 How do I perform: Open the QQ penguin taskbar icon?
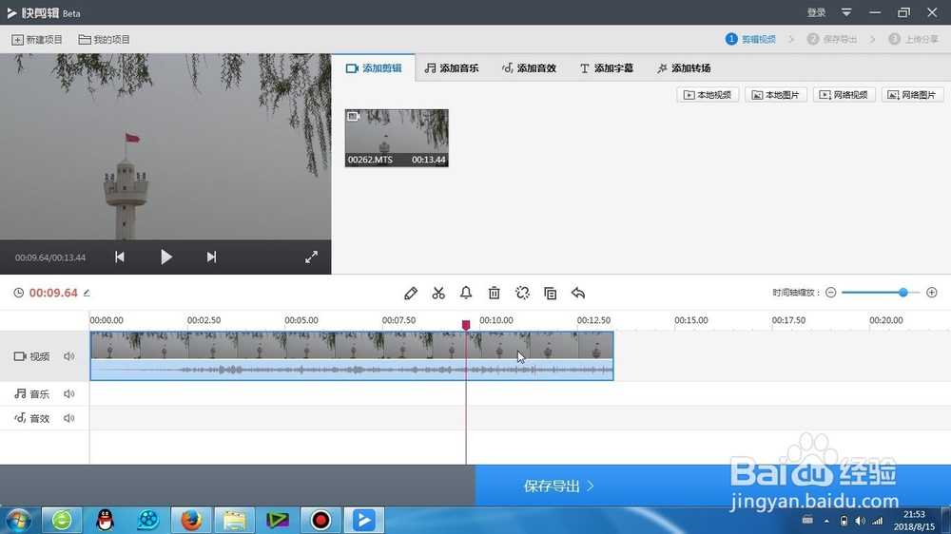[x=105, y=520]
